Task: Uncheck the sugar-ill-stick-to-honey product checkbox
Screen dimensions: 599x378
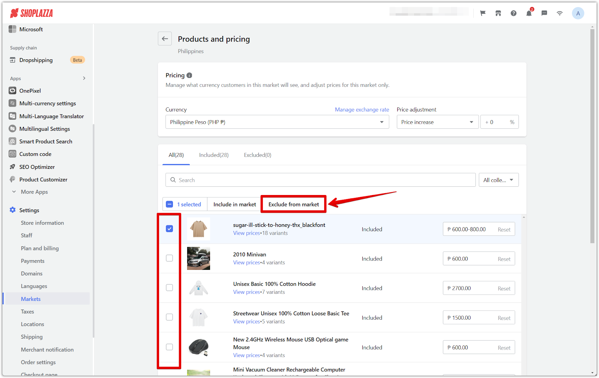Action: [170, 229]
